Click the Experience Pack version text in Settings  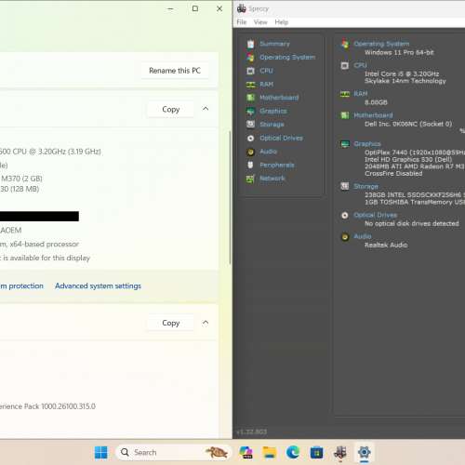point(47,406)
